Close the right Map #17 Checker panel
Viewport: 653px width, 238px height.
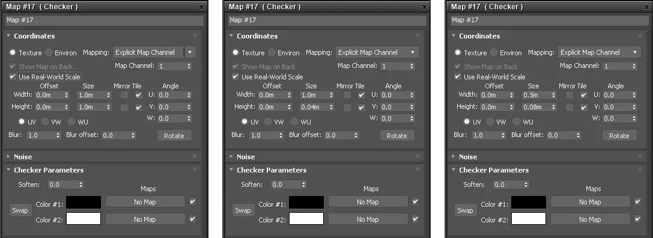[x=647, y=7]
